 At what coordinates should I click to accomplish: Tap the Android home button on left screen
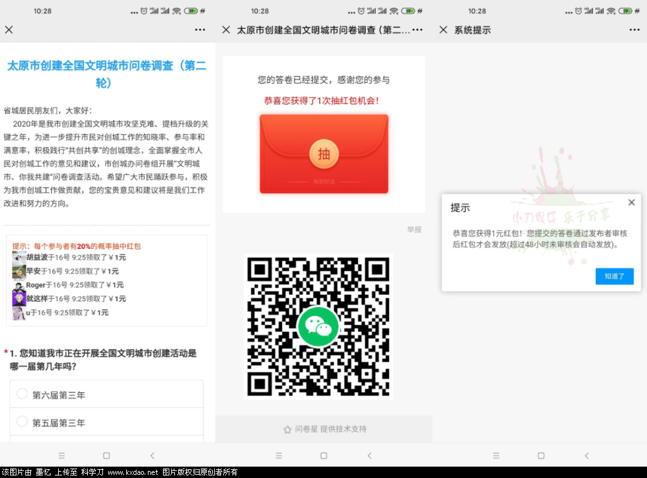(106, 455)
